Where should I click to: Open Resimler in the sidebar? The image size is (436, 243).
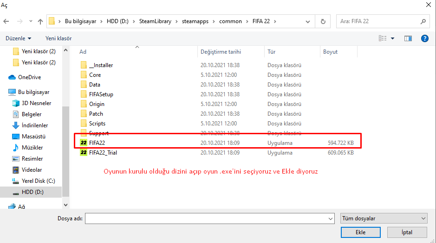click(x=32, y=158)
